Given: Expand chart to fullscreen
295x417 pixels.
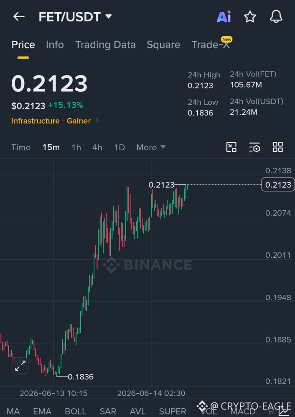Looking at the screenshot, I should [20, 366].
